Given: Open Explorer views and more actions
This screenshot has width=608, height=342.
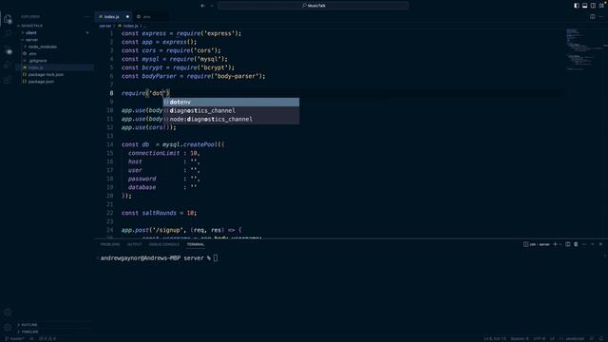Looking at the screenshot, I should (x=86, y=17).
